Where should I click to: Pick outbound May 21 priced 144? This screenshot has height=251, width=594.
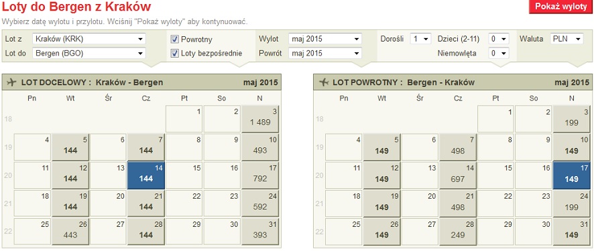coord(146,203)
